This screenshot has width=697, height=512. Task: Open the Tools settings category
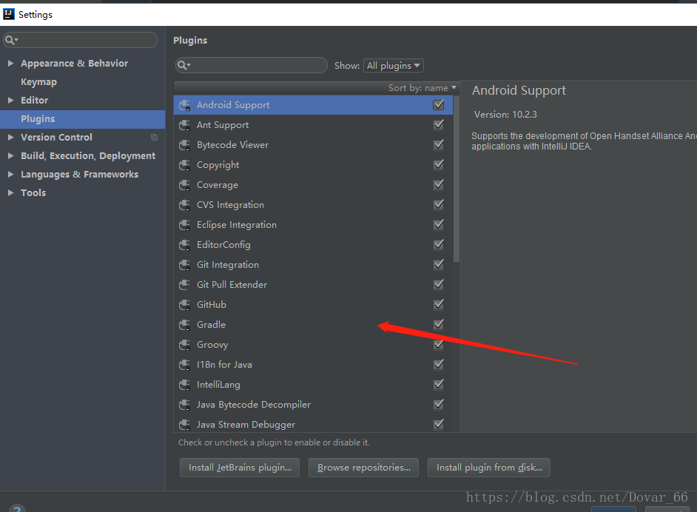click(x=33, y=193)
